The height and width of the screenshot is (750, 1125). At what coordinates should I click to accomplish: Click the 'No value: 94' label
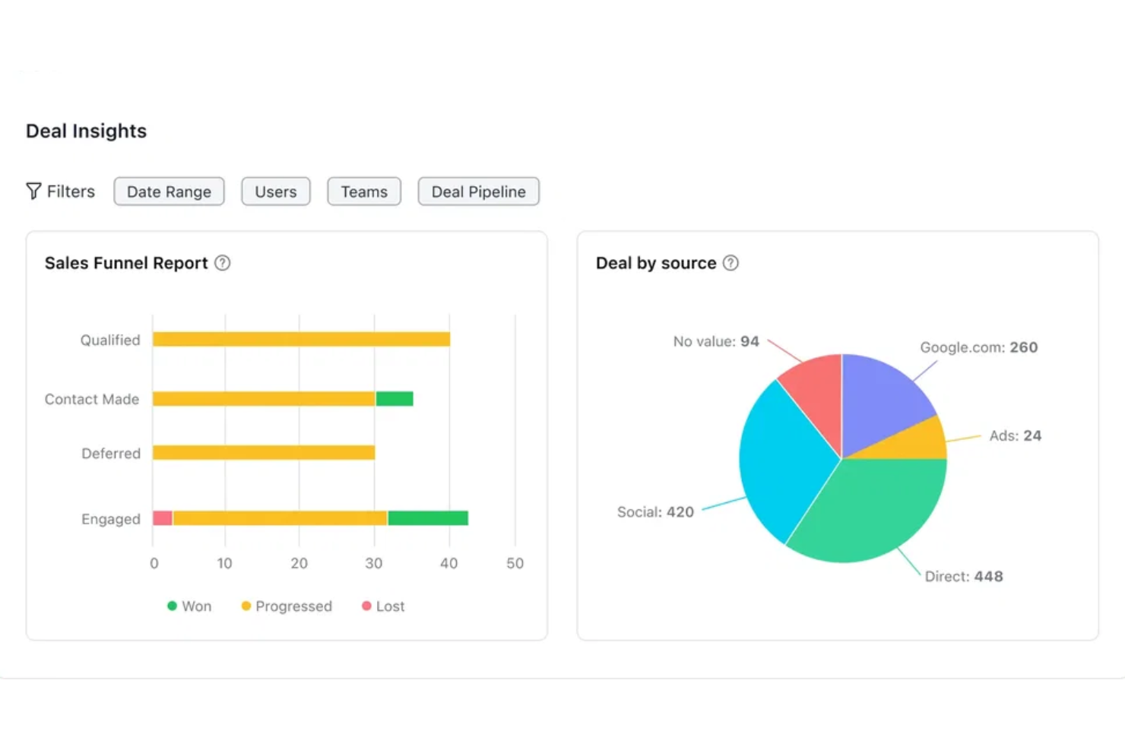point(716,342)
